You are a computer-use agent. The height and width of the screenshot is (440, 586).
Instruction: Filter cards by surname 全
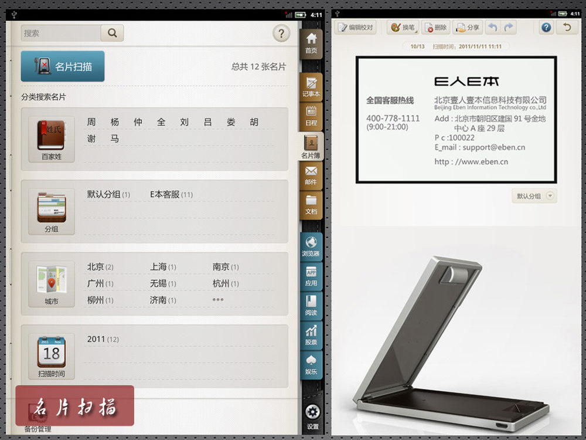161,122
